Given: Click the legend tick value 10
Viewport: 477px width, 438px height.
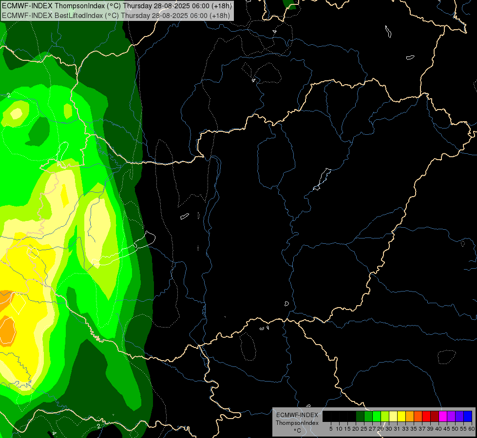Looking at the screenshot, I should pos(339,429).
